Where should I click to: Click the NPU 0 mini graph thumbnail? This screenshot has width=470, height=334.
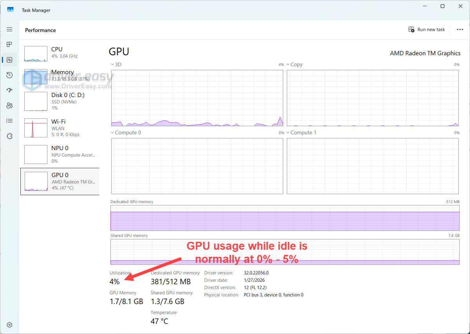[36, 154]
